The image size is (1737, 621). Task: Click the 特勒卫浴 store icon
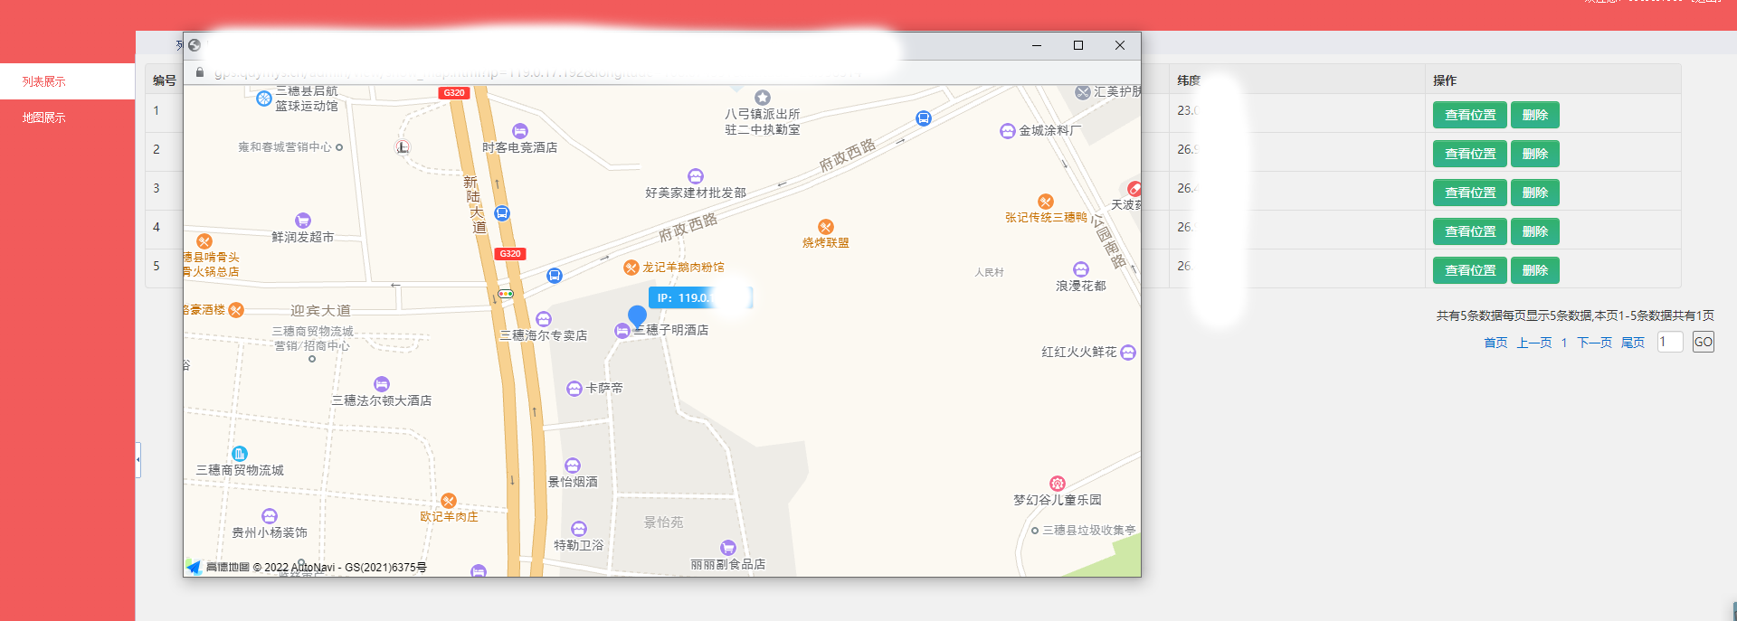click(579, 529)
